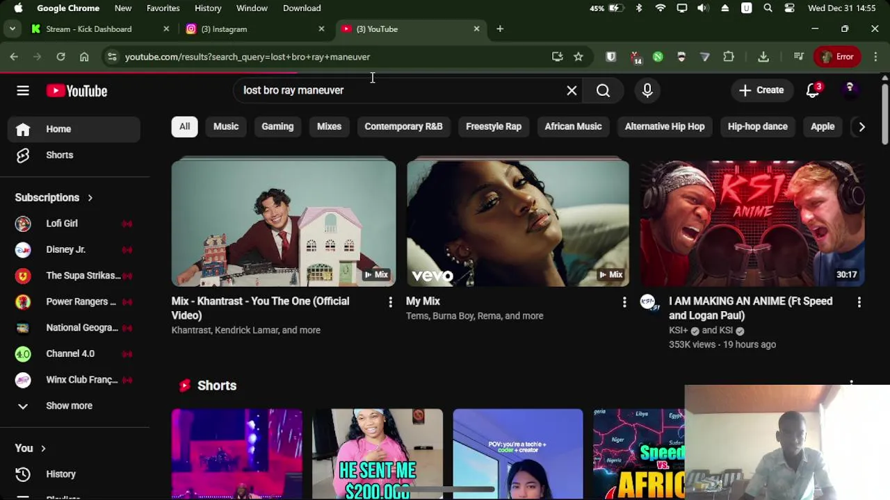Open the KSI anime video thumbnail
This screenshot has width=890, height=500.
(x=752, y=223)
